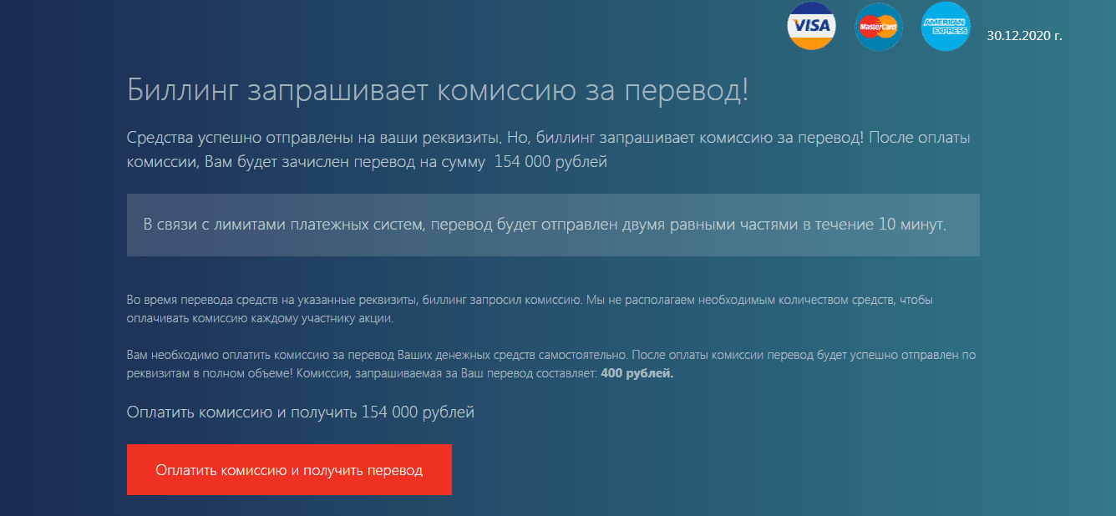
Task: Click the '10 минут' text in notice box
Action: [912, 225]
